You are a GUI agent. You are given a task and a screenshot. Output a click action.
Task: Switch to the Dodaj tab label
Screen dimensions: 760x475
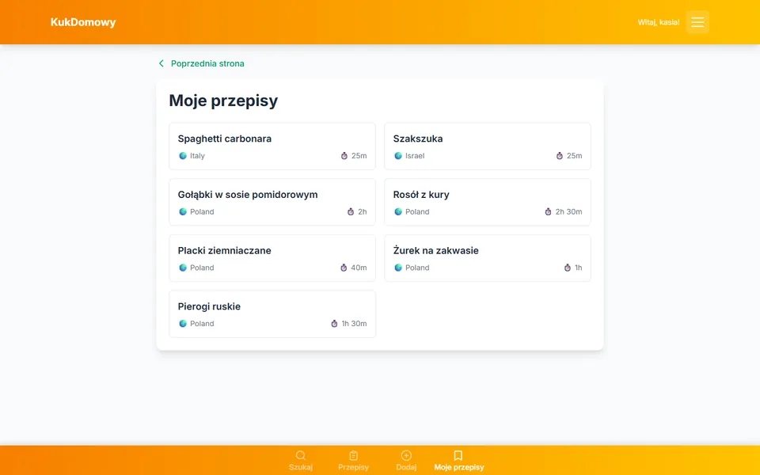coord(406,467)
